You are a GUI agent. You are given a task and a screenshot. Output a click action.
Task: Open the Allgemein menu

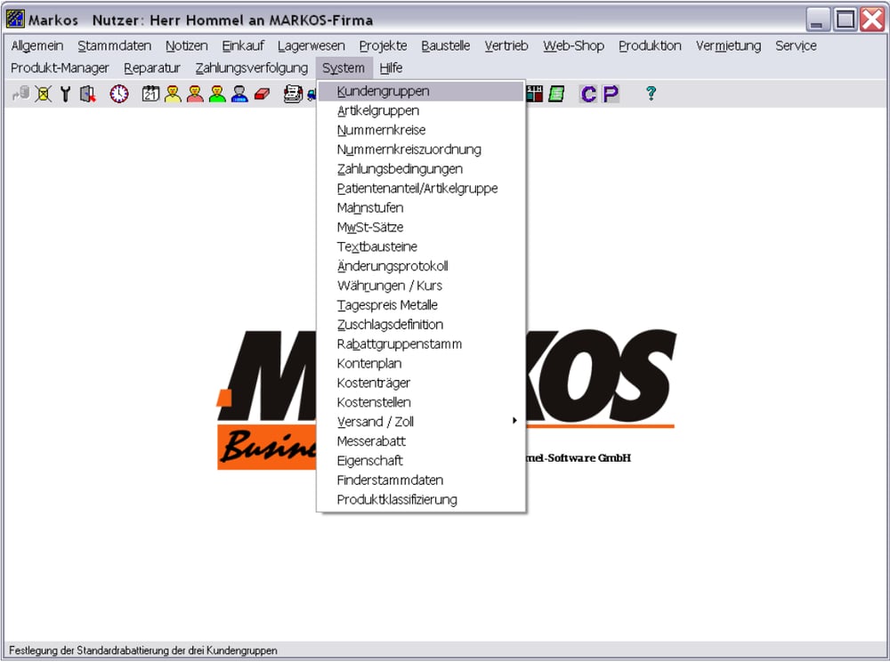click(x=37, y=46)
